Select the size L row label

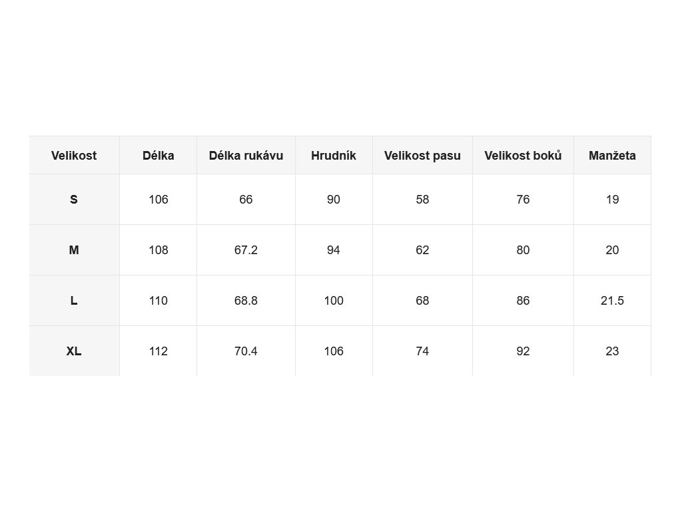(74, 300)
